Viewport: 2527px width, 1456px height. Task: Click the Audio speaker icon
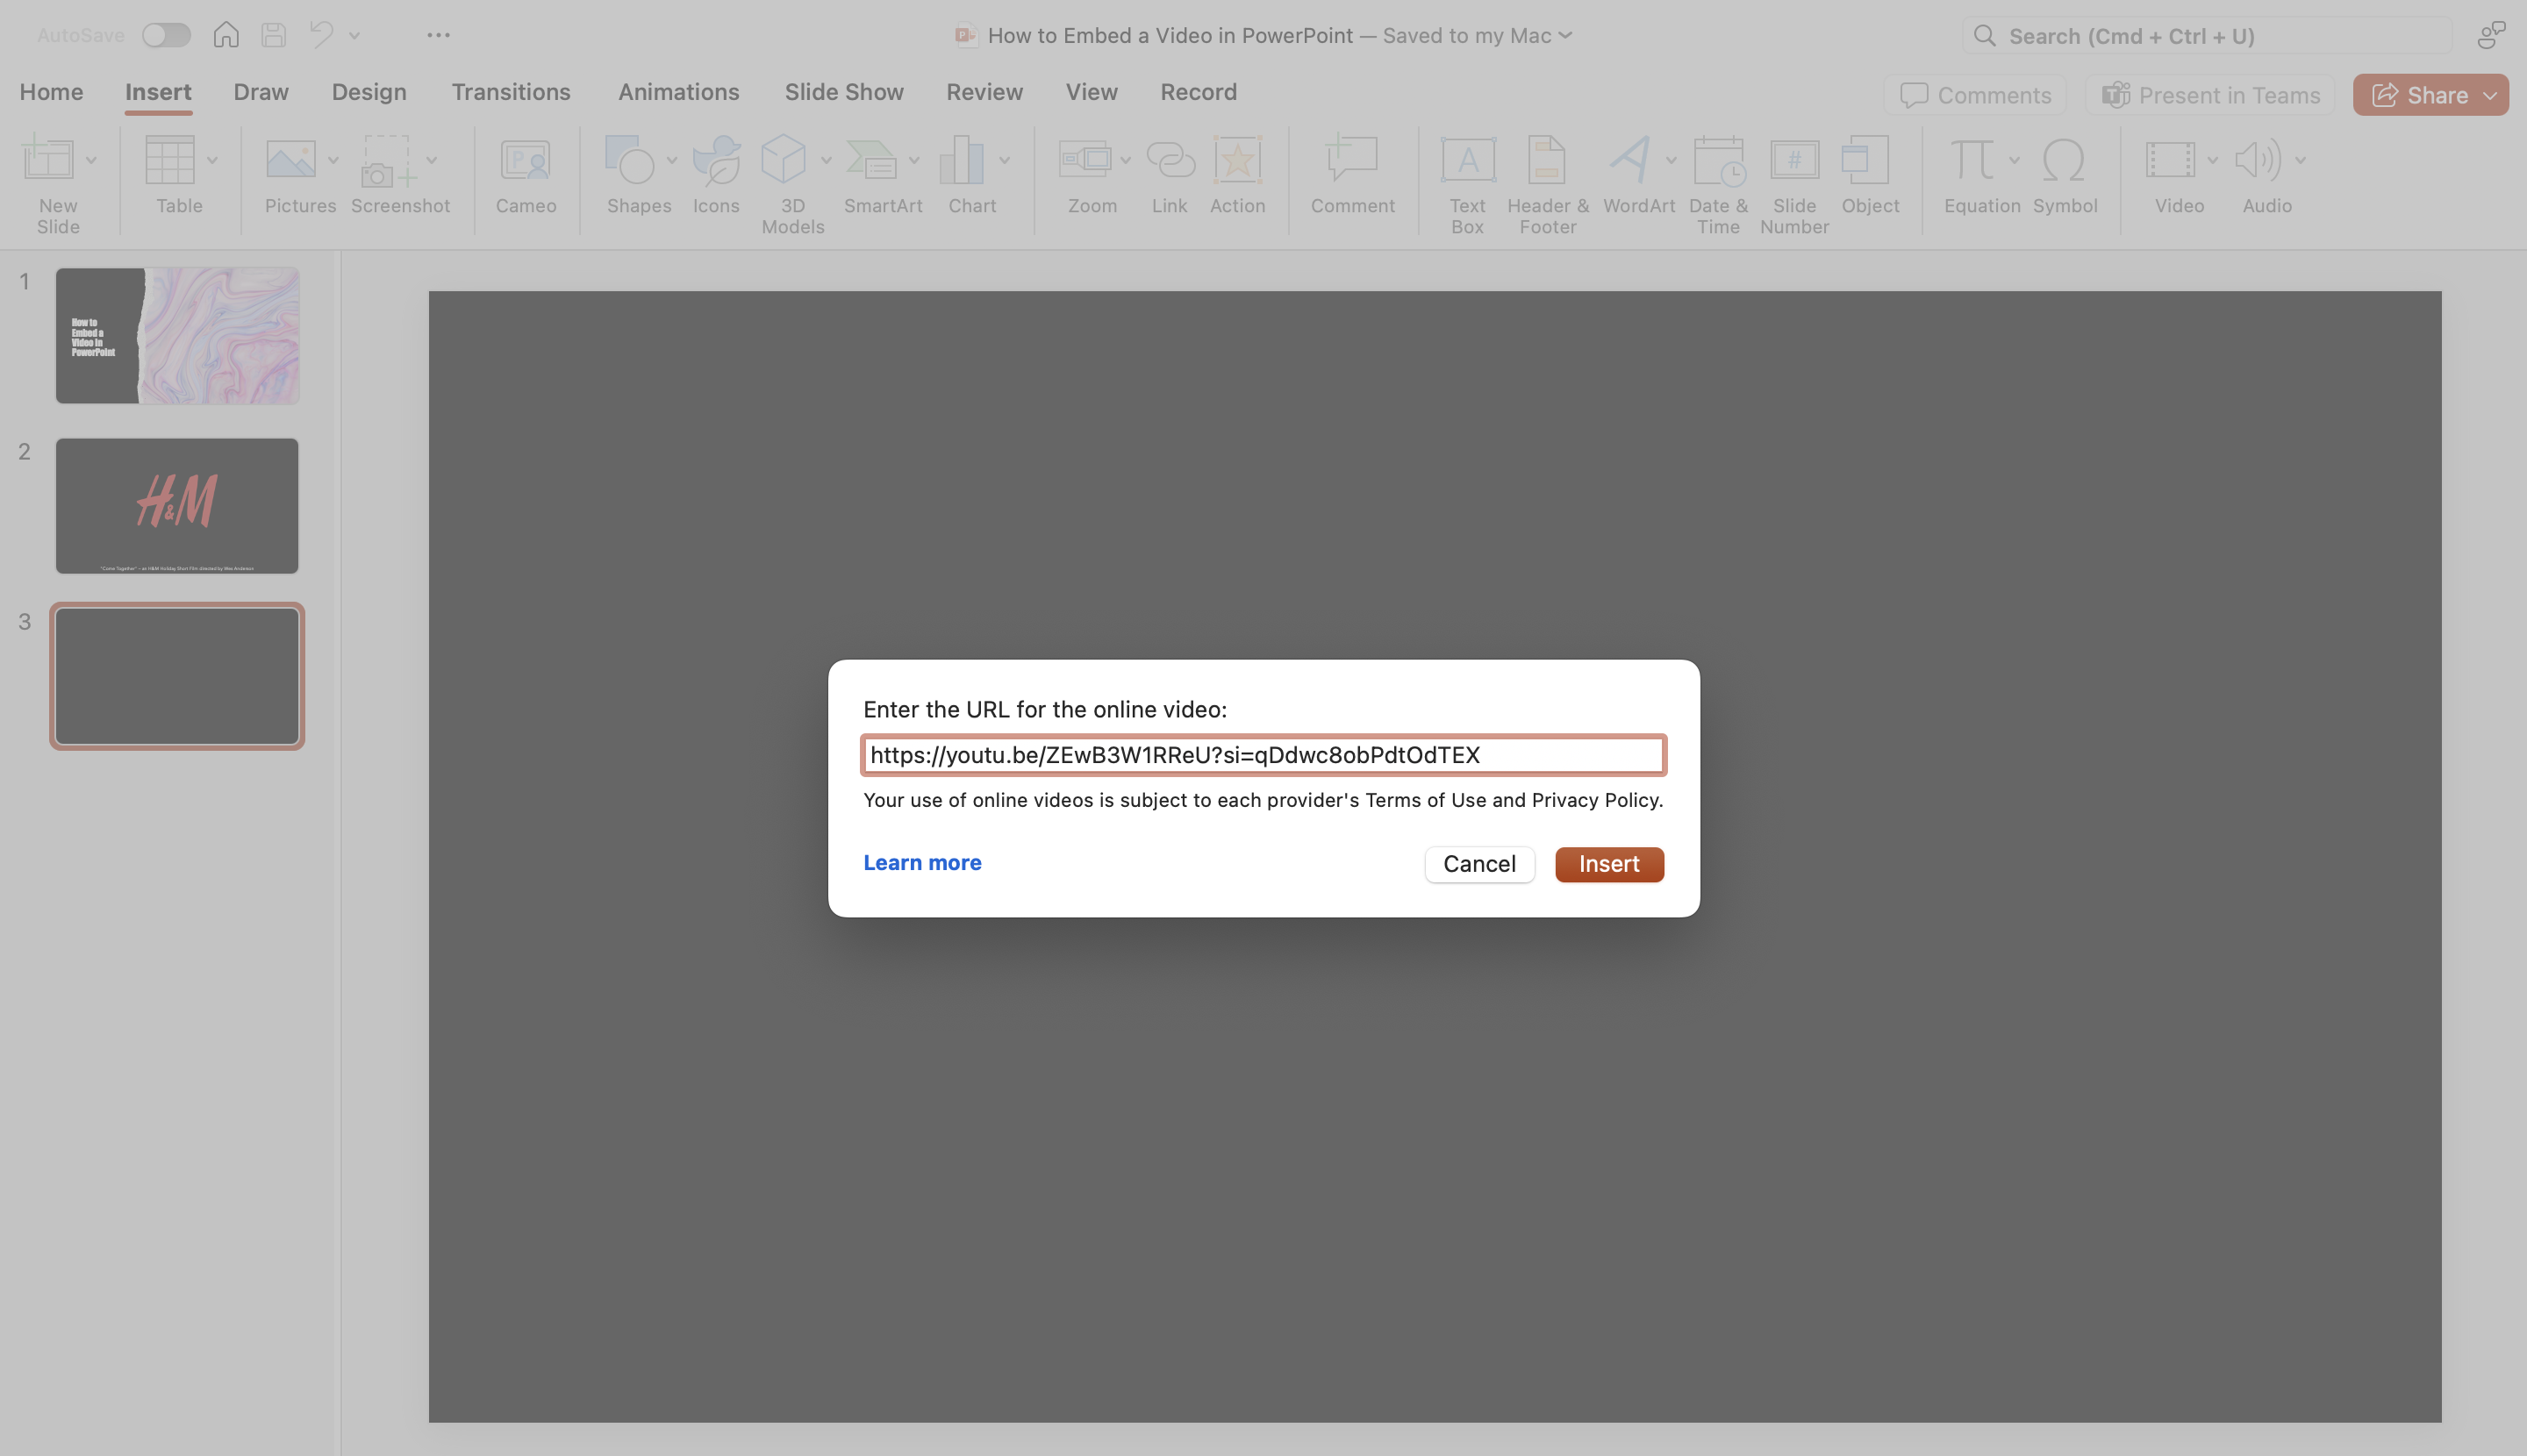pyautogui.click(x=2258, y=160)
